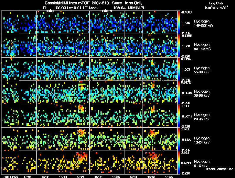Click the color bar beside Hydrogen 5-13 keV
This screenshot has width=235, height=178.
point(179,163)
